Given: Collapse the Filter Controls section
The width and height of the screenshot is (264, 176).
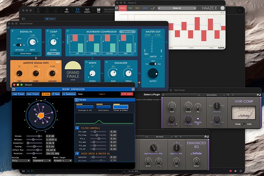Looking at the screenshot, I should click(x=77, y=128).
